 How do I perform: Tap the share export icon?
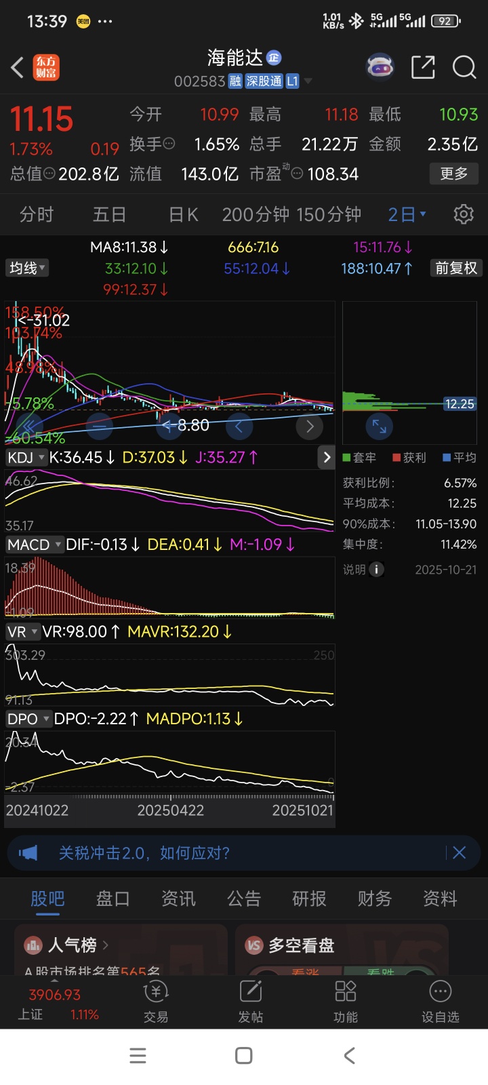pyautogui.click(x=423, y=67)
